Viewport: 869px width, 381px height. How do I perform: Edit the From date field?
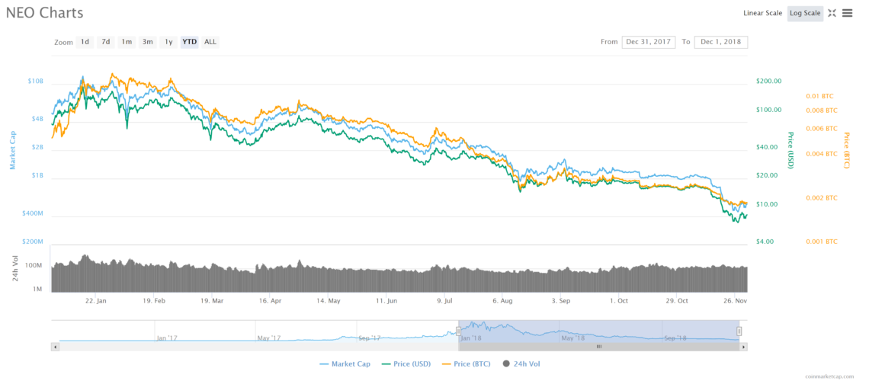pyautogui.click(x=649, y=42)
